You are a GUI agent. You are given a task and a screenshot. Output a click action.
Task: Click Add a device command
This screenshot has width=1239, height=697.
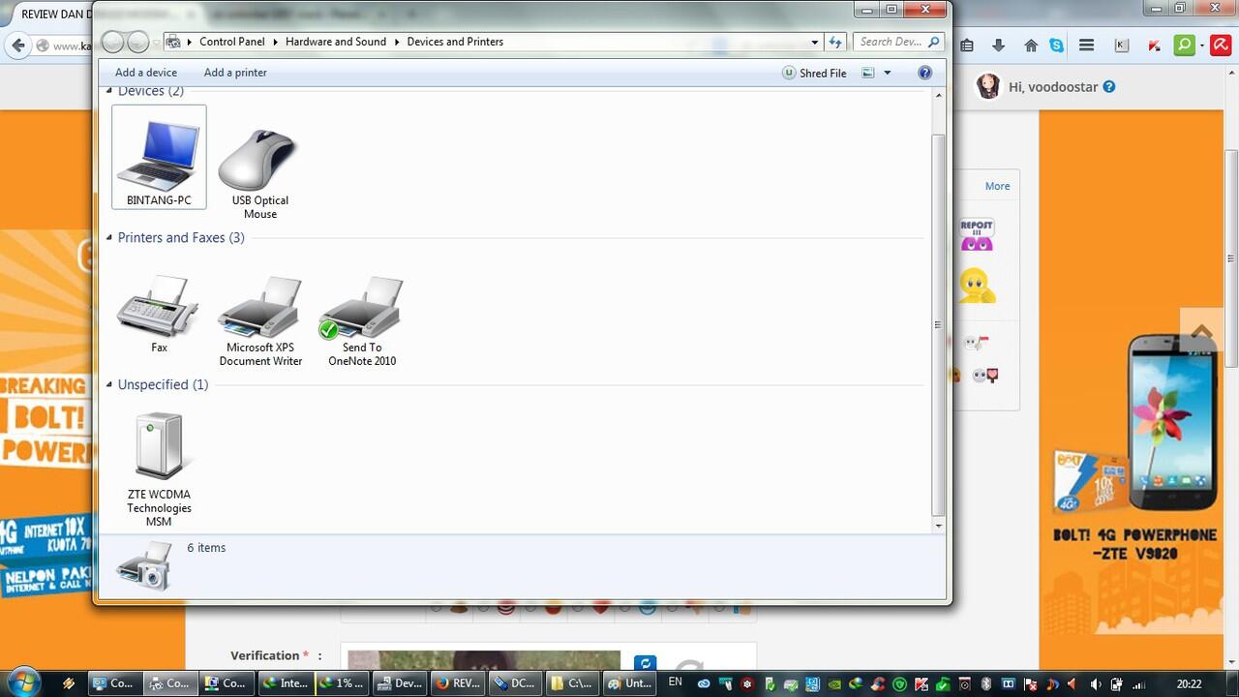[x=146, y=73]
